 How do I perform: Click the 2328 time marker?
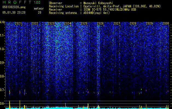(x=133, y=23)
